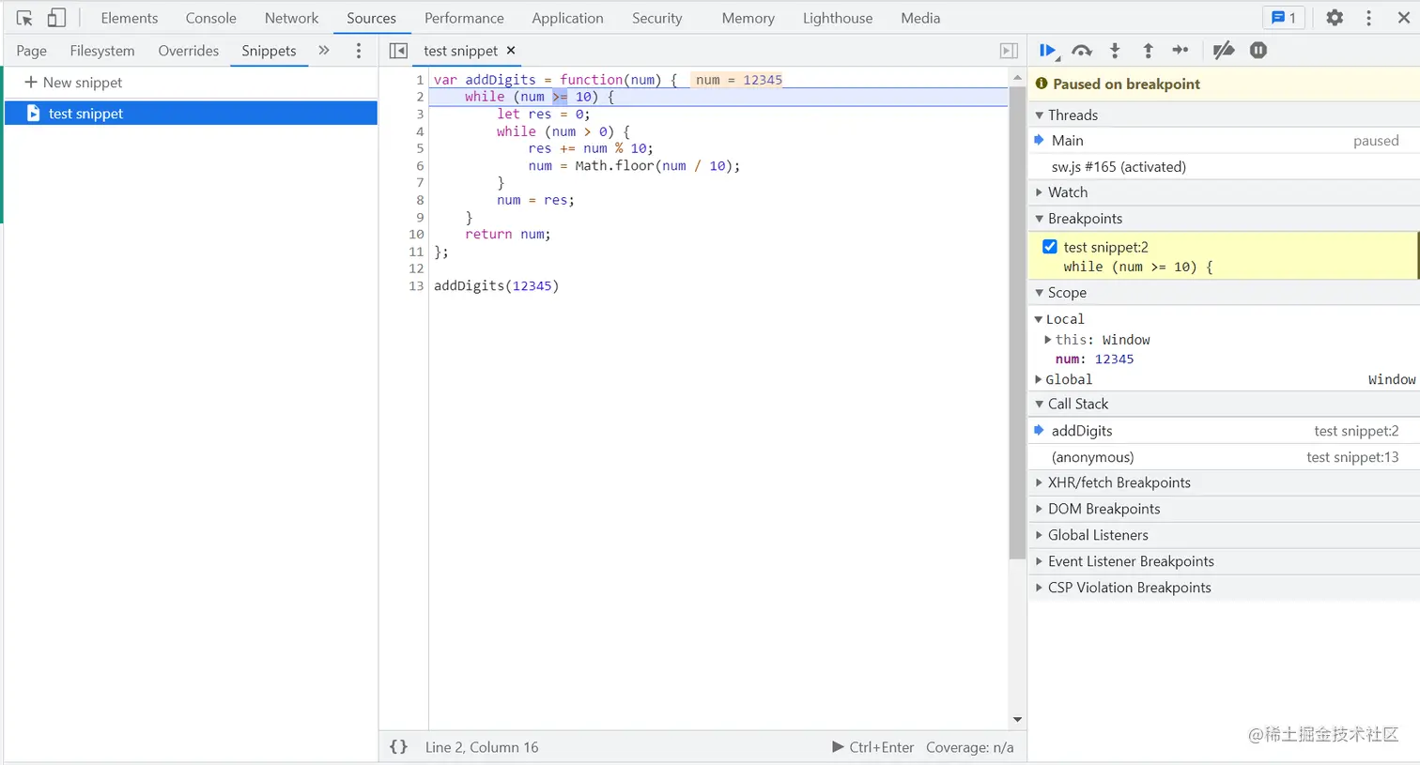This screenshot has width=1420, height=765.
Task: Select test snippet in the snippets list
Action: tap(191, 114)
